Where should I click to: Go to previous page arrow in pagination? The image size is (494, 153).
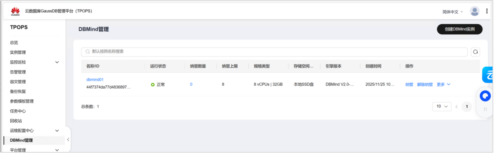[456, 106]
